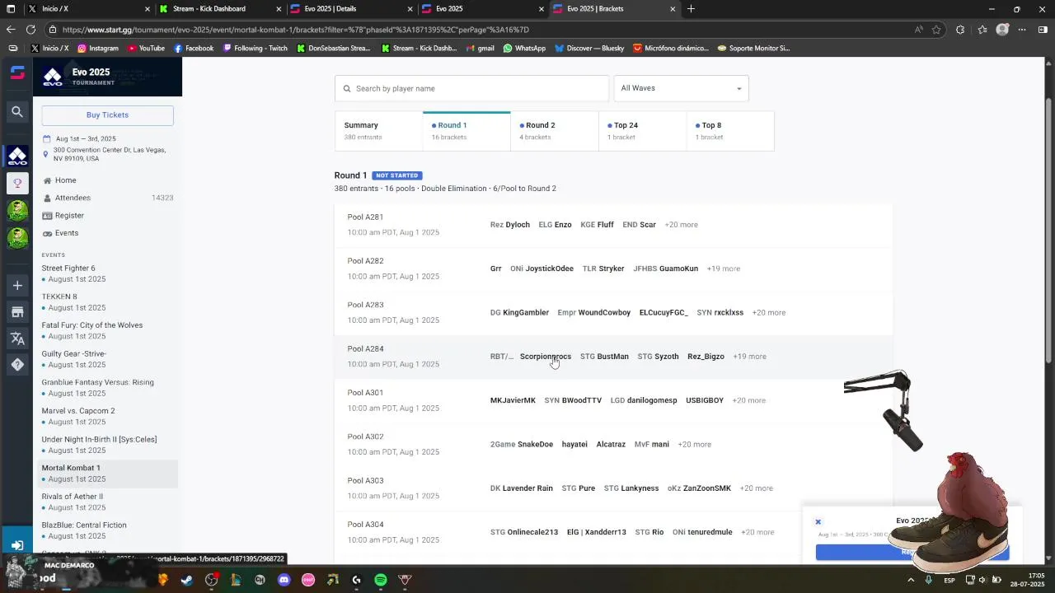Click the start.gg logo in sidebar

click(17, 72)
